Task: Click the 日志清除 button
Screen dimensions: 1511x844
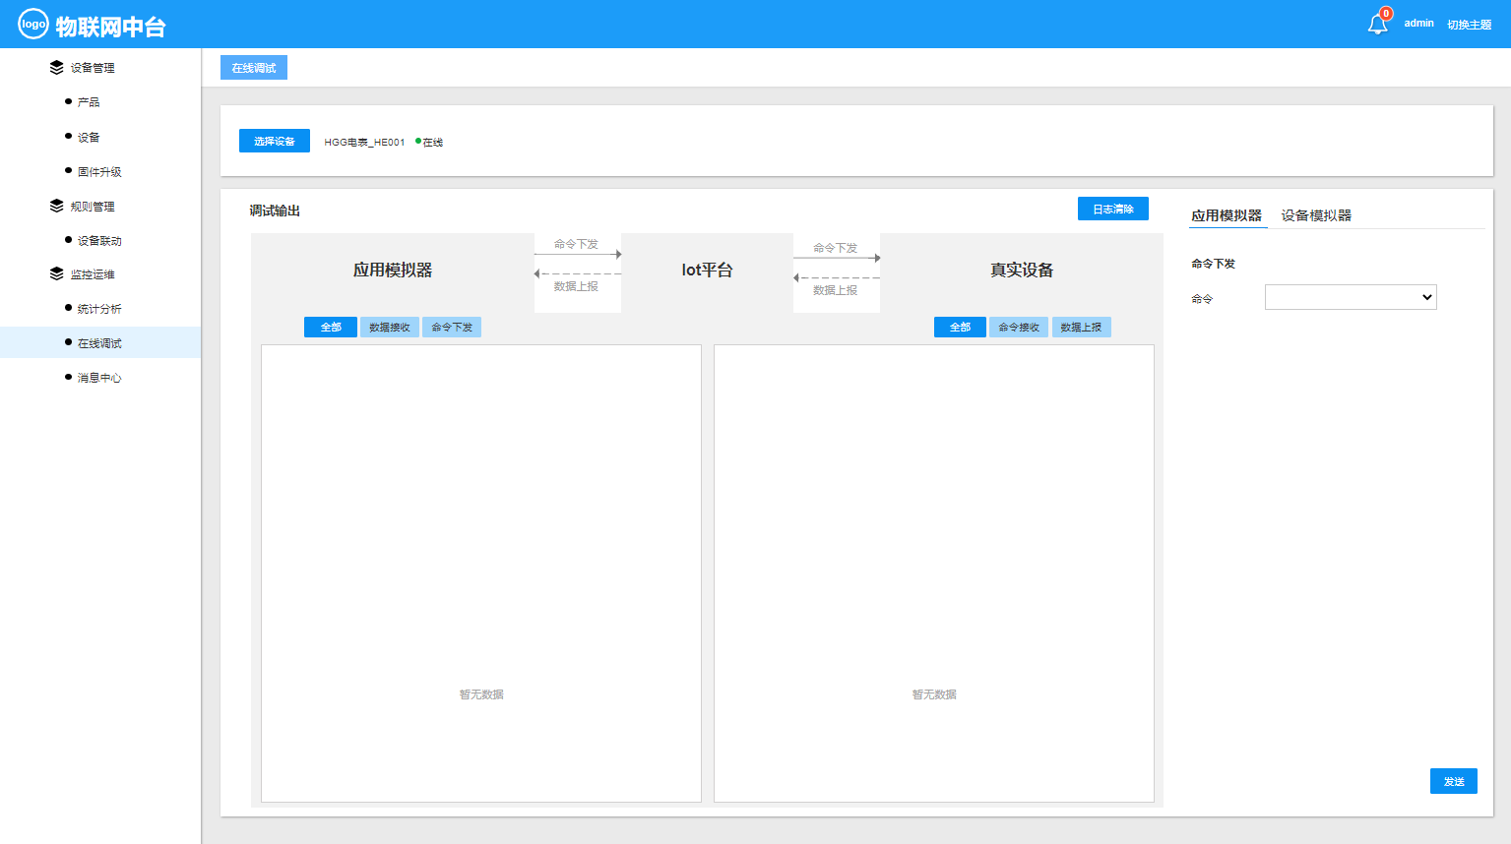Action: pos(1112,210)
